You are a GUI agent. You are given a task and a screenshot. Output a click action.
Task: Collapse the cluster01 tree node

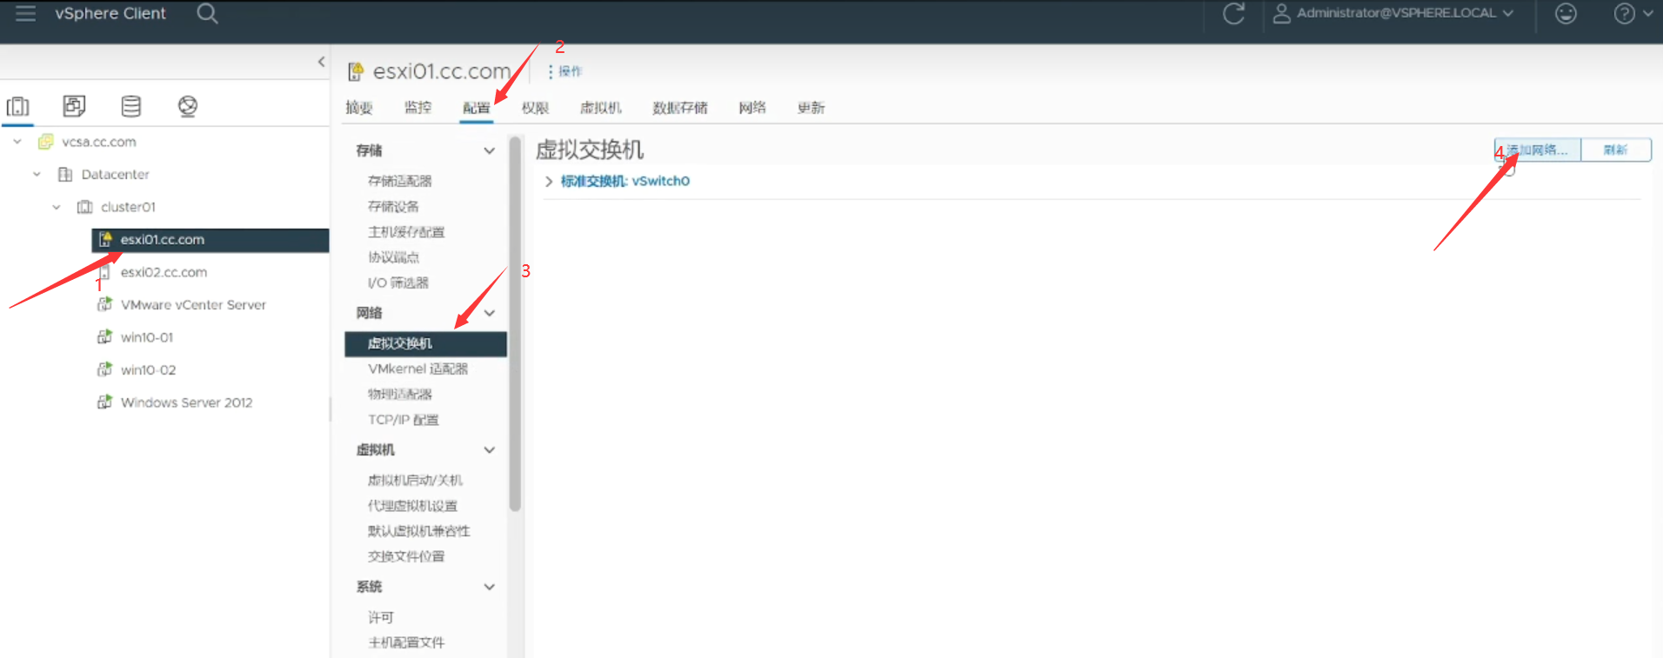[57, 207]
